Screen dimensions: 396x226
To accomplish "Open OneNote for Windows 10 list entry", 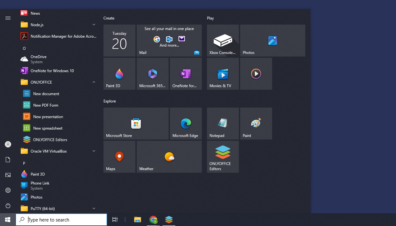I will tap(58, 71).
